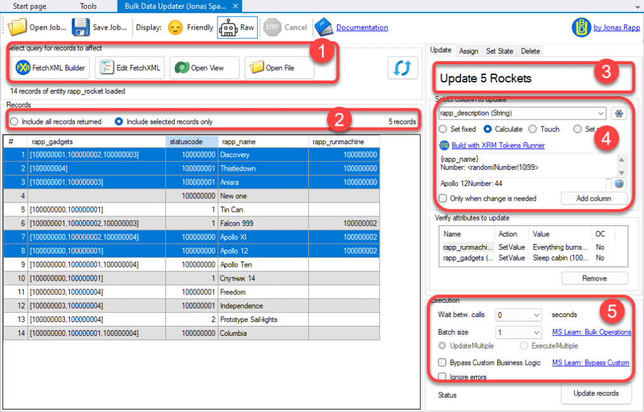Screen dimensions: 644x412
Task: Select the Falcon 999 row
Action: [191, 223]
